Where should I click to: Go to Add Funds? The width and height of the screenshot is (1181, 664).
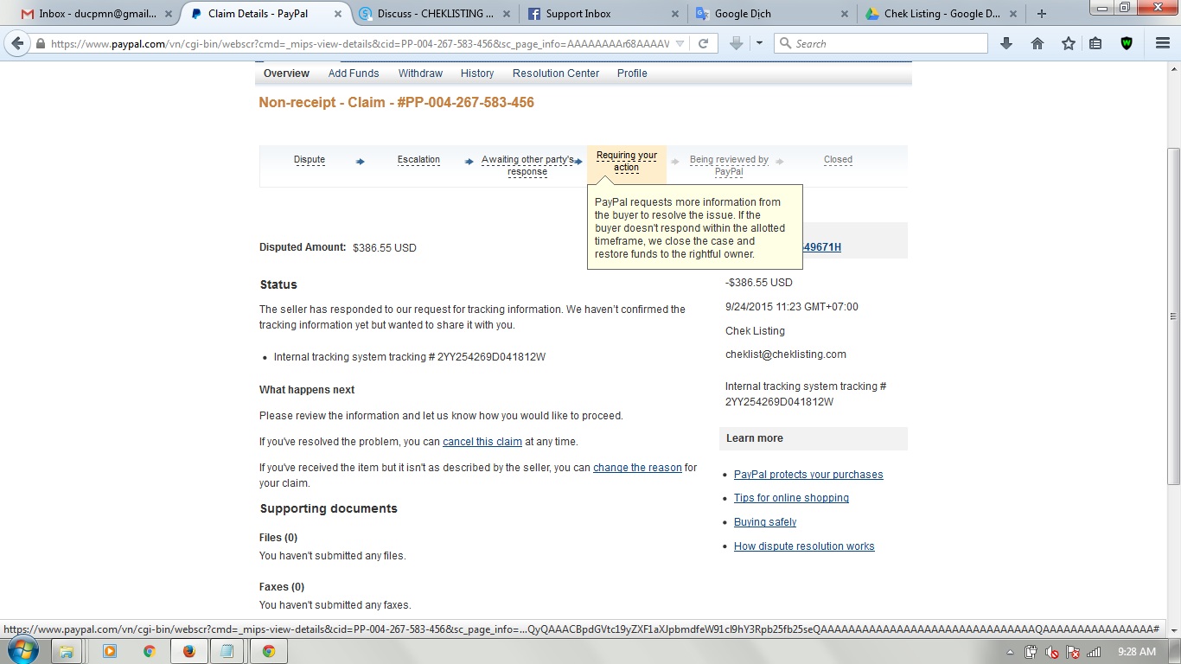click(x=354, y=73)
